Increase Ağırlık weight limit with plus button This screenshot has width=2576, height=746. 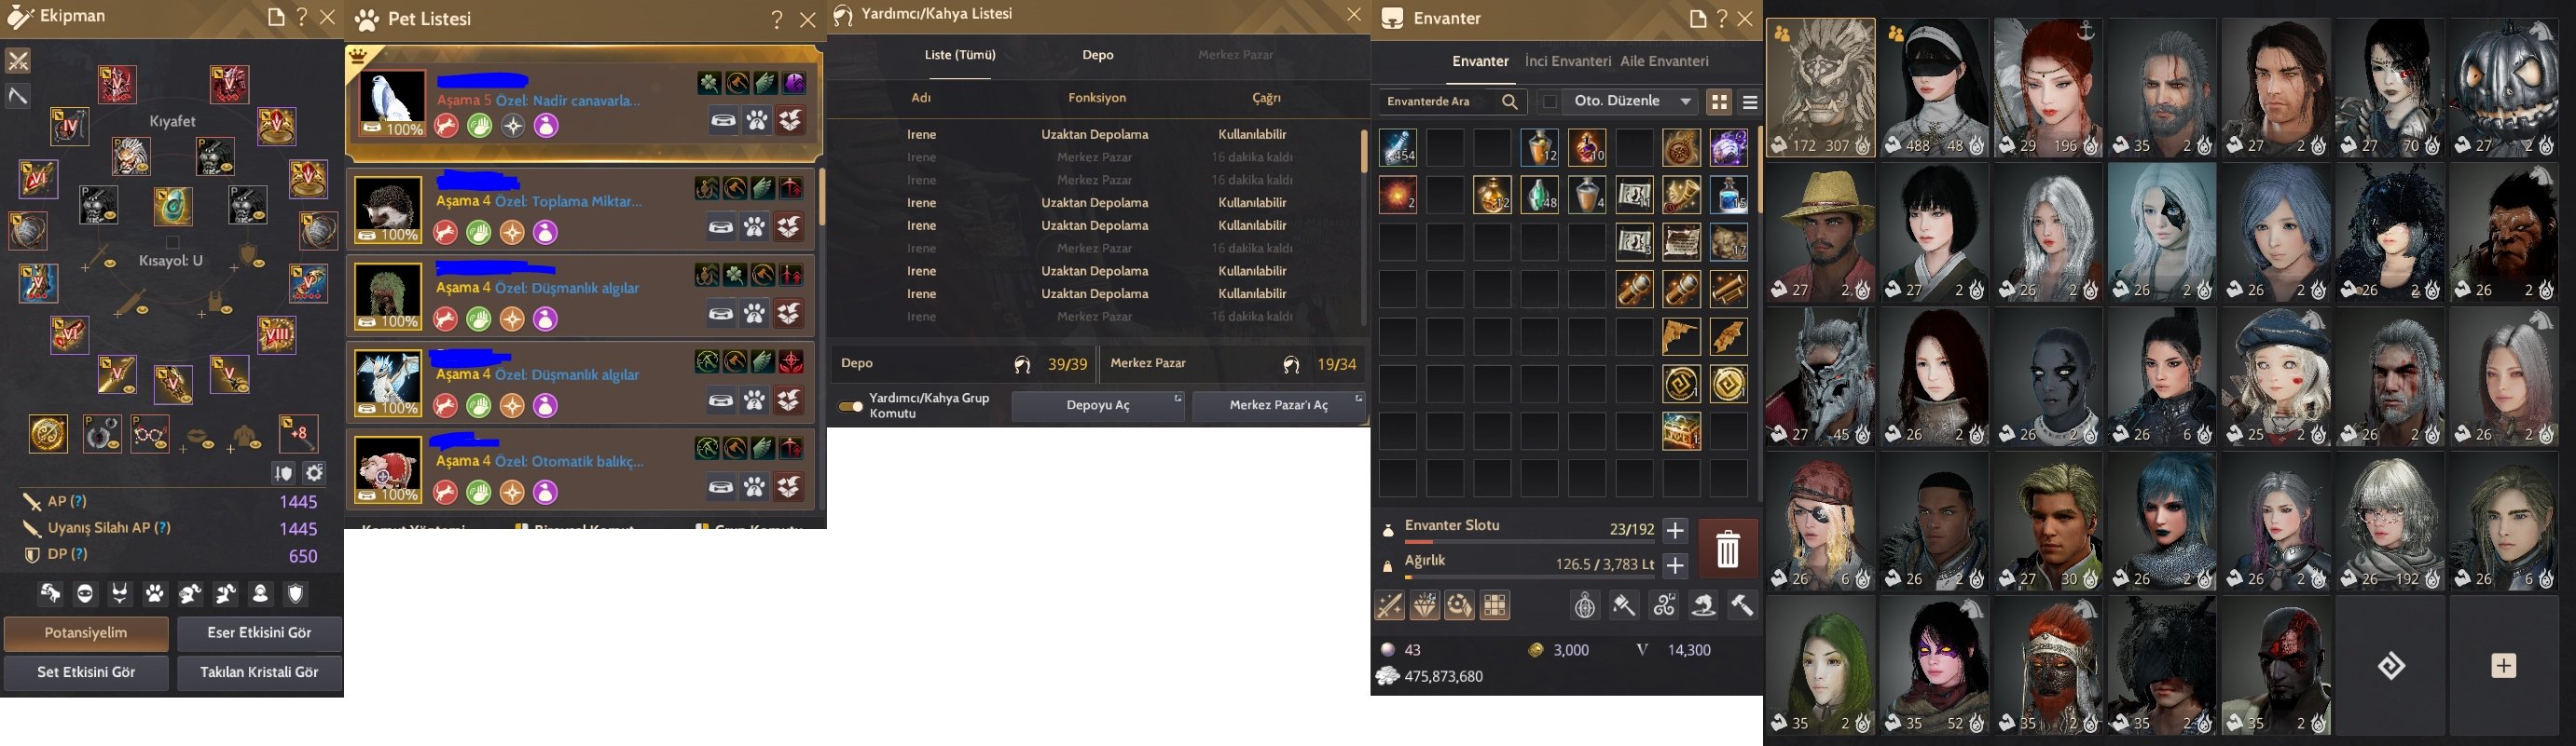pyautogui.click(x=1675, y=565)
